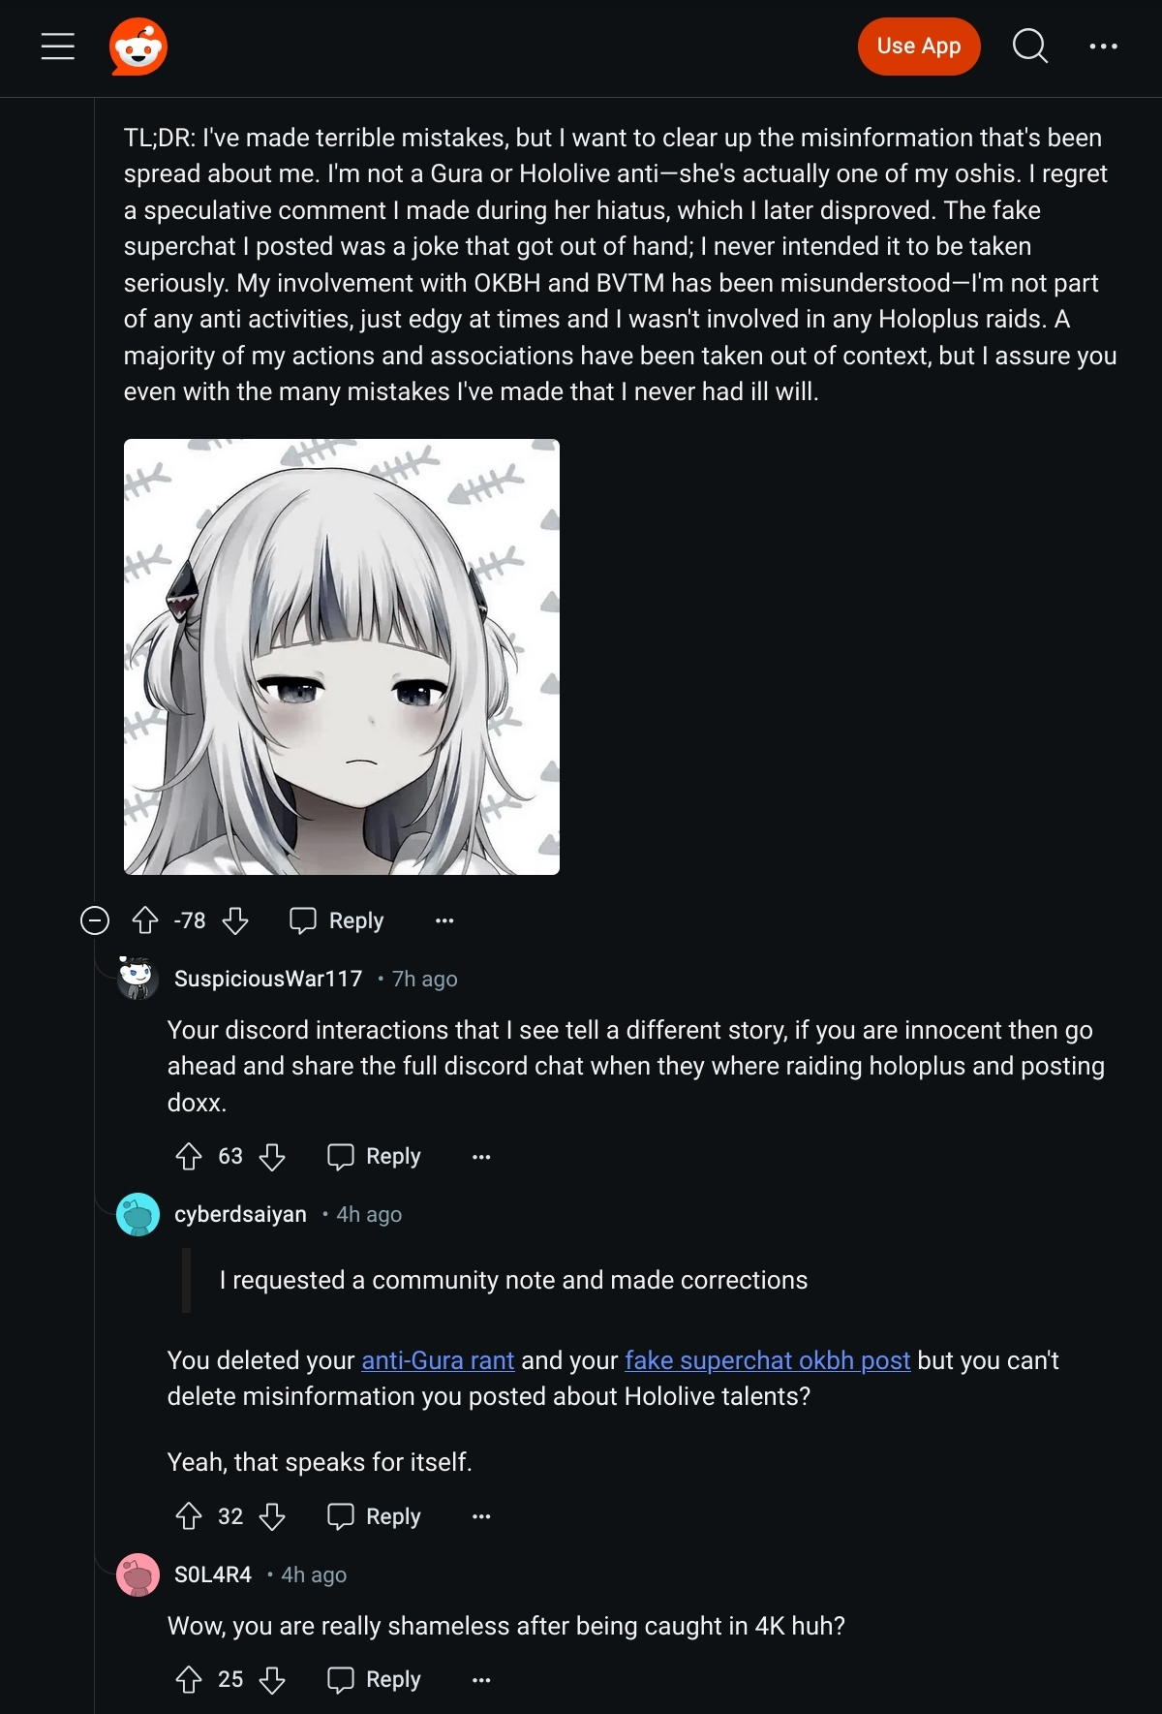This screenshot has height=1714, width=1162.
Task: Open the hamburger navigation menu
Action: [x=58, y=47]
